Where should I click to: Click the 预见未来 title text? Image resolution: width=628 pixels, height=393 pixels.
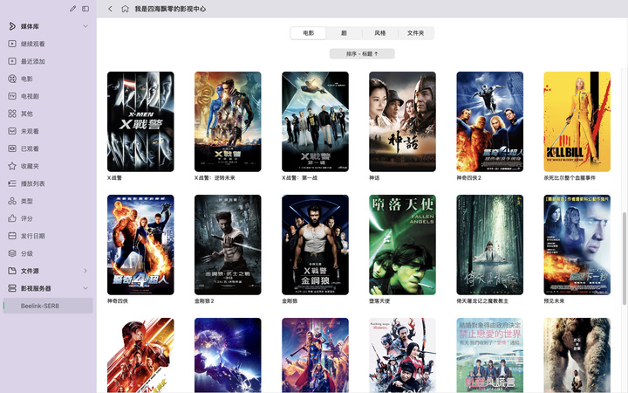[554, 300]
